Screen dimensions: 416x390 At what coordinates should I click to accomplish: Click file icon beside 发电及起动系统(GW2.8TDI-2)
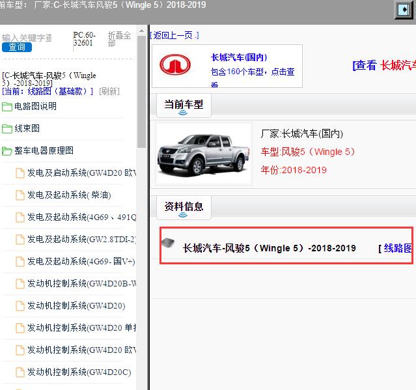tap(20, 240)
